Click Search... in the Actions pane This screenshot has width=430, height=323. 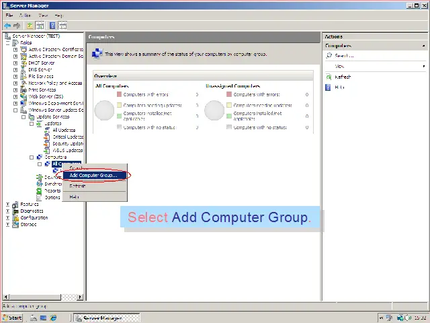[x=344, y=56]
